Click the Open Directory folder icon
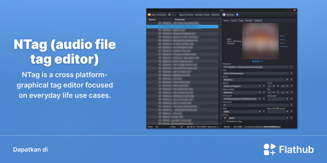The width and height of the screenshot is (327, 163). [x=149, y=15]
